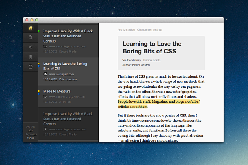This screenshot has width=248, height=165.
Task: Click yellow-blue tag marker on Made to Measure
Action: pos(39,92)
